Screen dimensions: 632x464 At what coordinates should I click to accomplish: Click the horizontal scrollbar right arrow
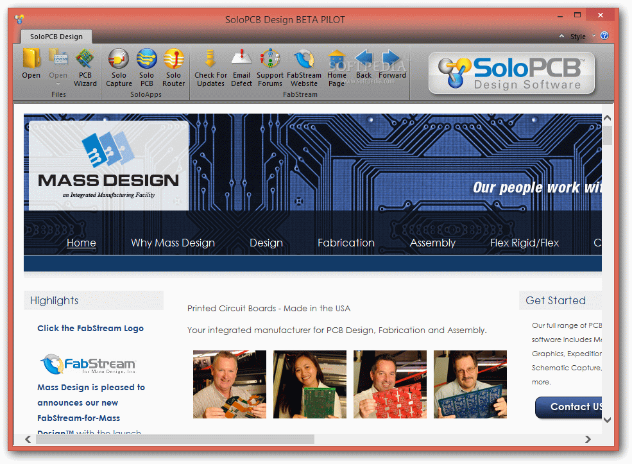coord(588,439)
